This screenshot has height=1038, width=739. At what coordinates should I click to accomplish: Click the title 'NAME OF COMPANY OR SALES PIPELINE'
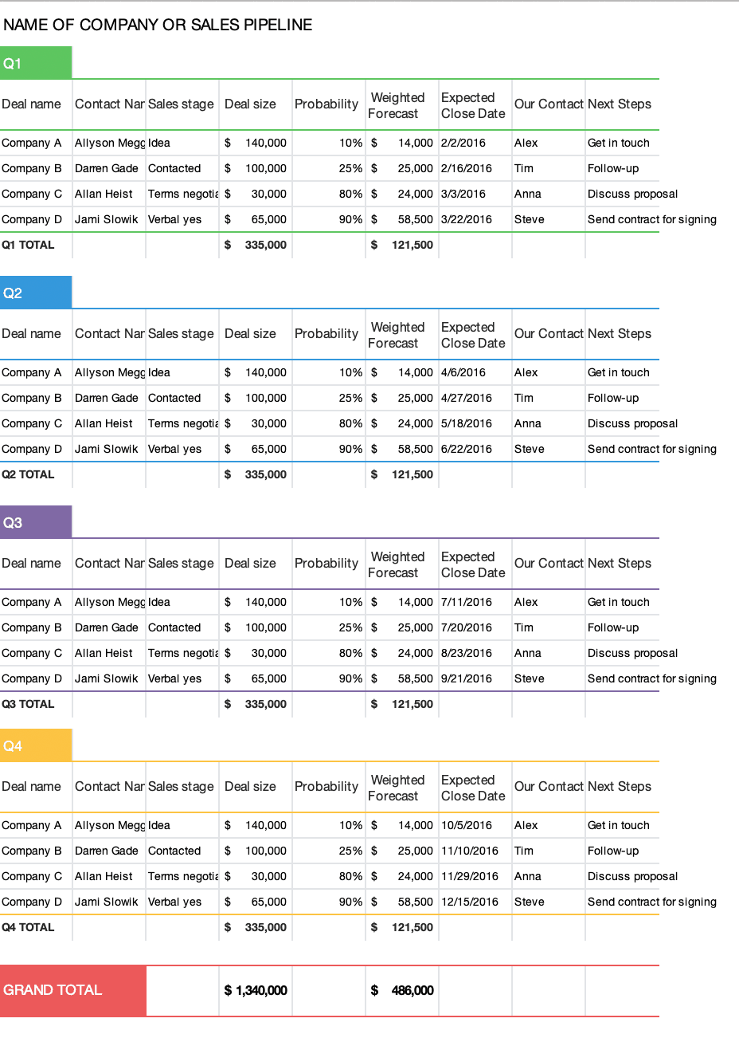pyautogui.click(x=158, y=25)
